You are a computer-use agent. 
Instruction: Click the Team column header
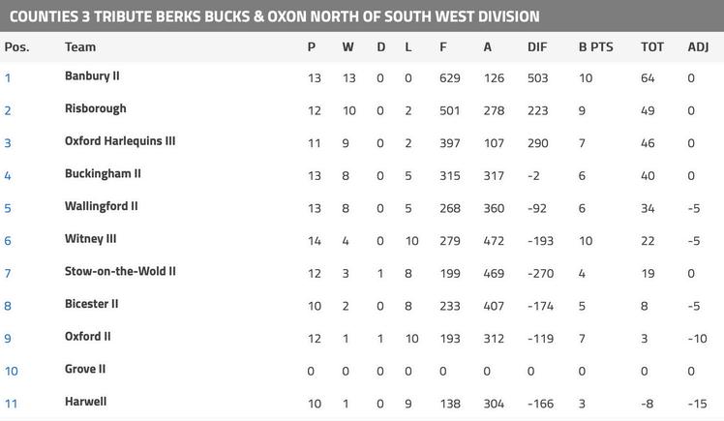click(80, 46)
